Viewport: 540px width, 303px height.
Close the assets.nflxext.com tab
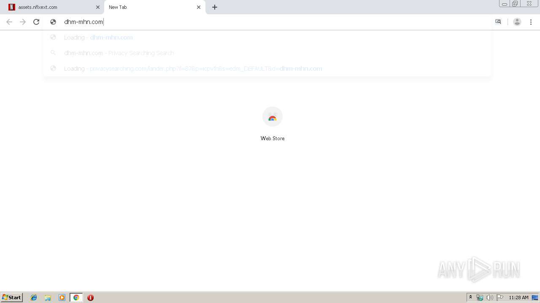(x=97, y=7)
